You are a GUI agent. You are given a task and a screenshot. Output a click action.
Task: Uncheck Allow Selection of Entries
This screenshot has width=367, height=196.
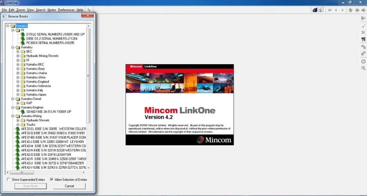[51, 180]
